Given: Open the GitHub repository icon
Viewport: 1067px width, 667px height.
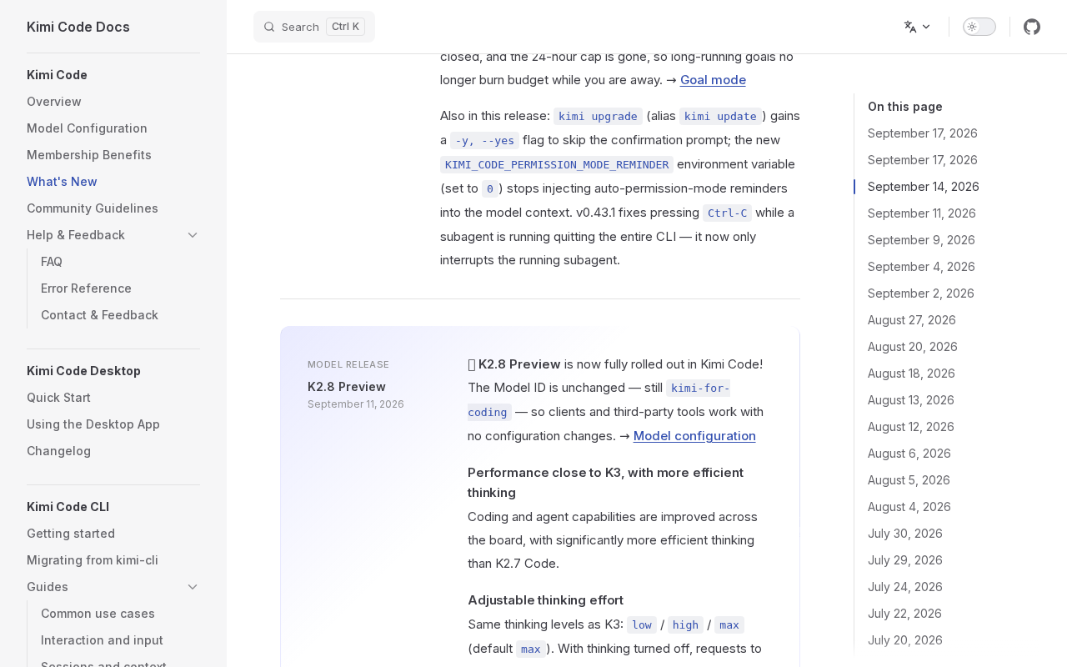Looking at the screenshot, I should click(1032, 27).
